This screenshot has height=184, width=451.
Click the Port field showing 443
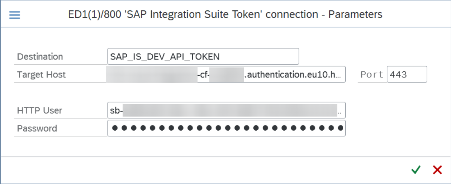(x=407, y=74)
